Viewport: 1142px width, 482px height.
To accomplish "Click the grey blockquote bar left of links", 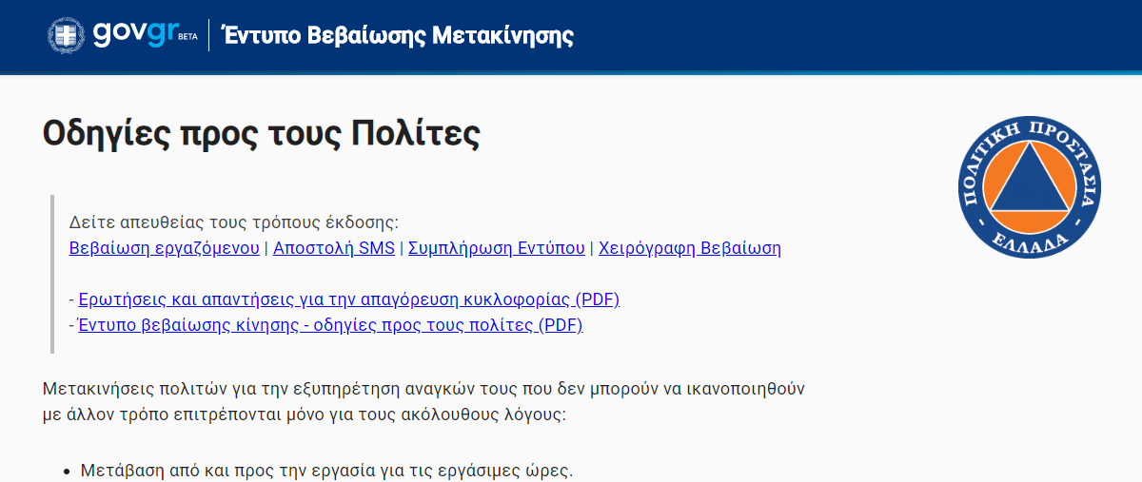I will click(x=53, y=275).
